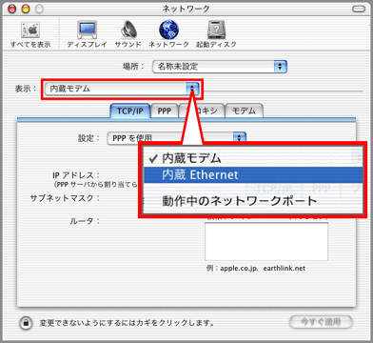
Task: Open the 起動ディスク preference icon
Action: pos(216,34)
